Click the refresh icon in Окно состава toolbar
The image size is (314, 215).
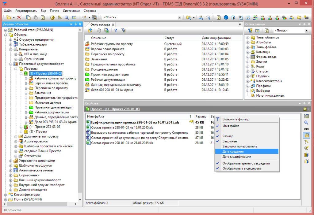[x=106, y=30]
